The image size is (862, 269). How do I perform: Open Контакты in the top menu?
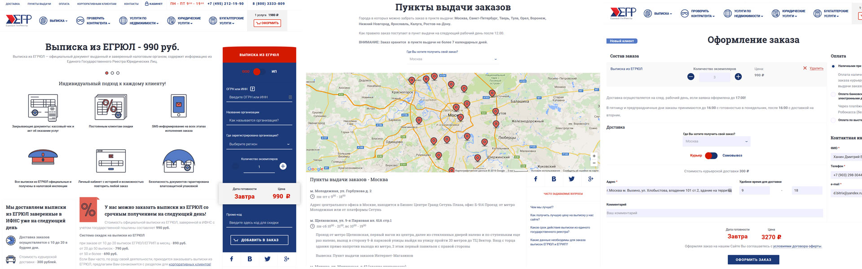[x=131, y=4]
